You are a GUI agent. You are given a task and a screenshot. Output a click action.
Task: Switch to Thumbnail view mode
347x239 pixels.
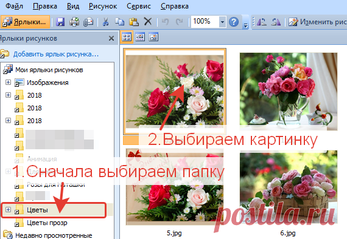(127, 37)
